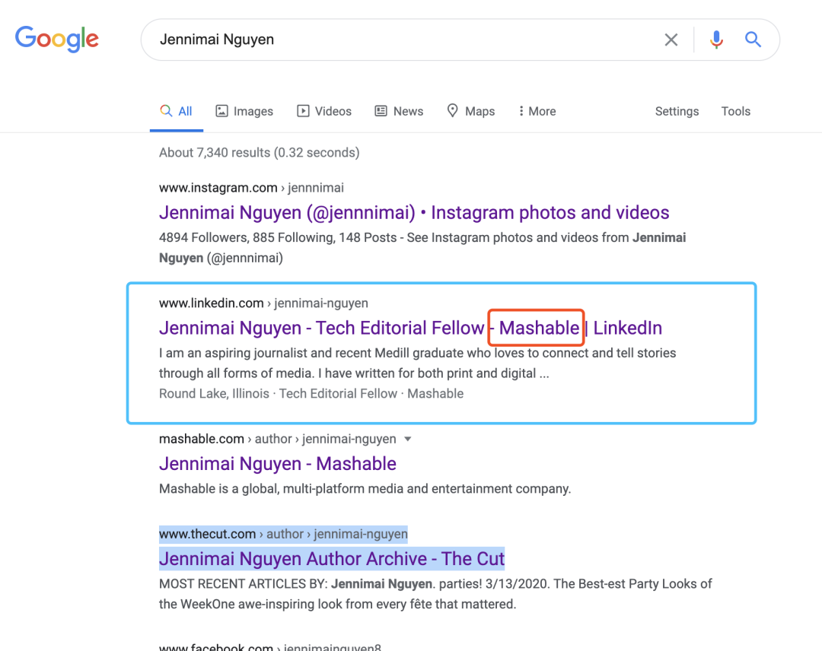Start voice search with microphone icon
822x651 pixels.
(716, 40)
